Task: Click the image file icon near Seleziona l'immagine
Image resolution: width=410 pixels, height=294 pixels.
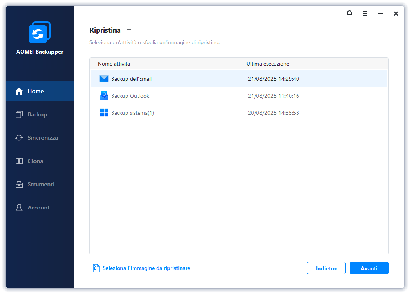Action: coord(96,268)
